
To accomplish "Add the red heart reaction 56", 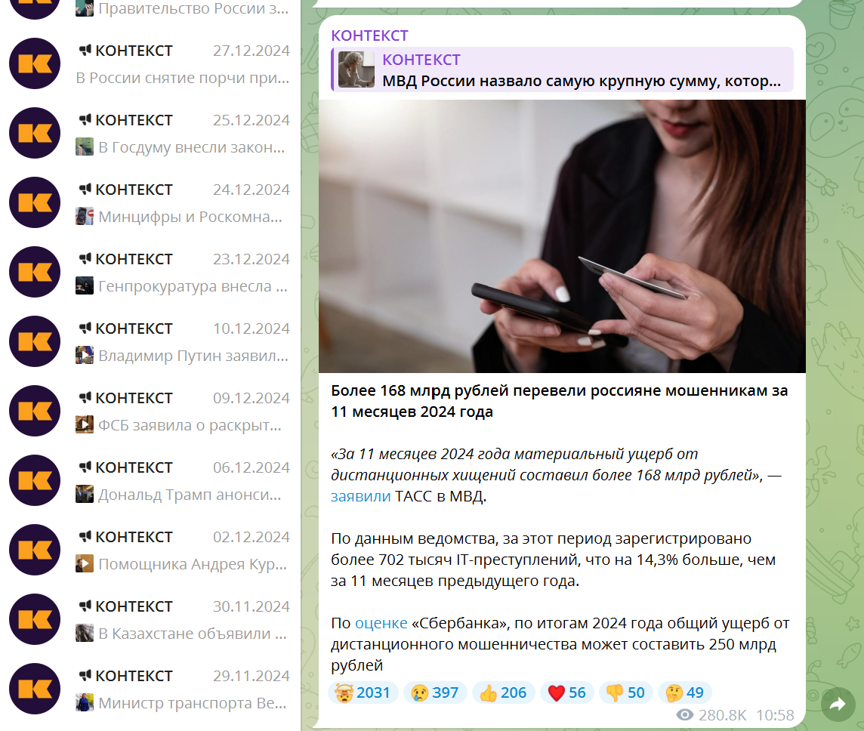I will click(x=566, y=692).
